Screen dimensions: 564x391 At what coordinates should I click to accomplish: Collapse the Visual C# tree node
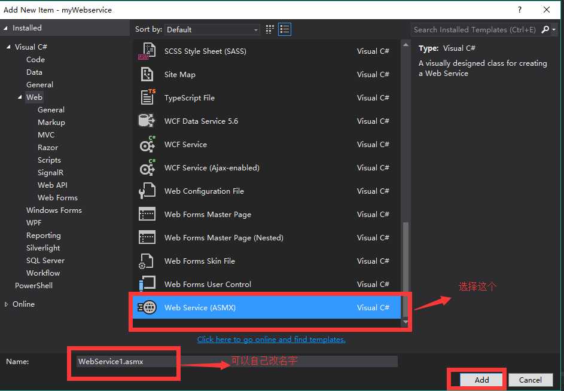click(x=8, y=47)
